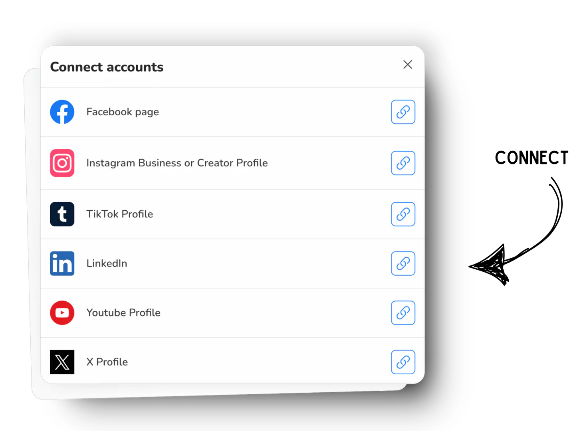Select the 'Facebook page' label

123,112
